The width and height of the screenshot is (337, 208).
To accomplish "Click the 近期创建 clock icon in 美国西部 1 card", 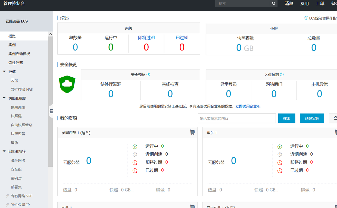I will pos(135,155).
